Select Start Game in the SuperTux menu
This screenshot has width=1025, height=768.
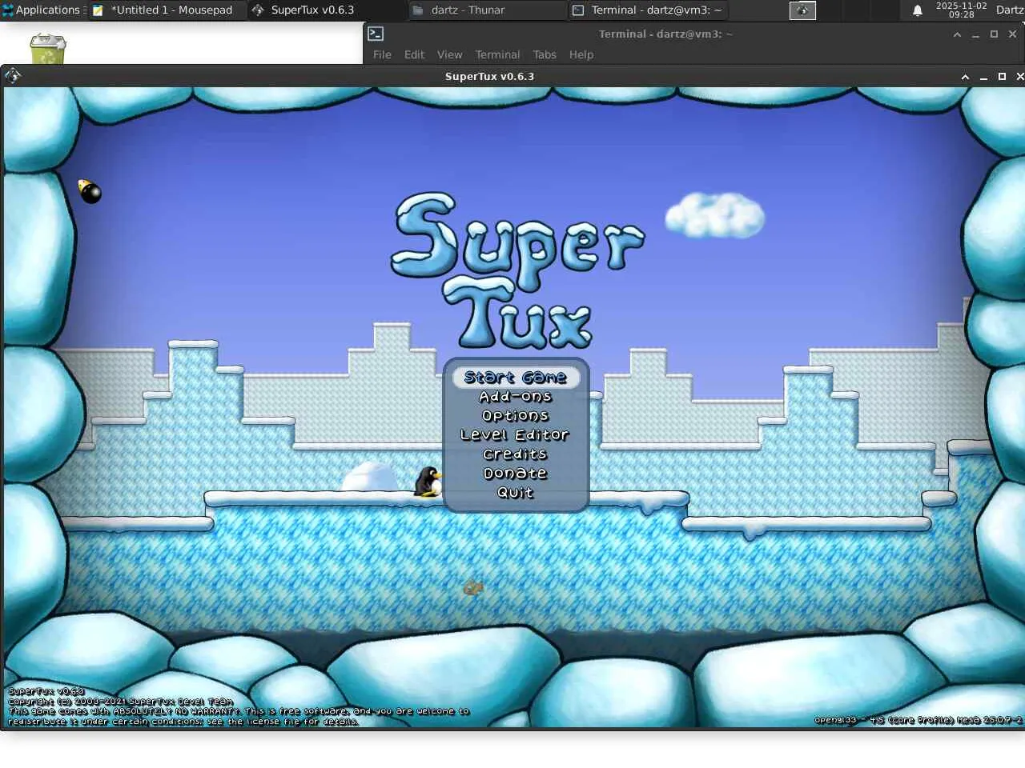click(516, 378)
